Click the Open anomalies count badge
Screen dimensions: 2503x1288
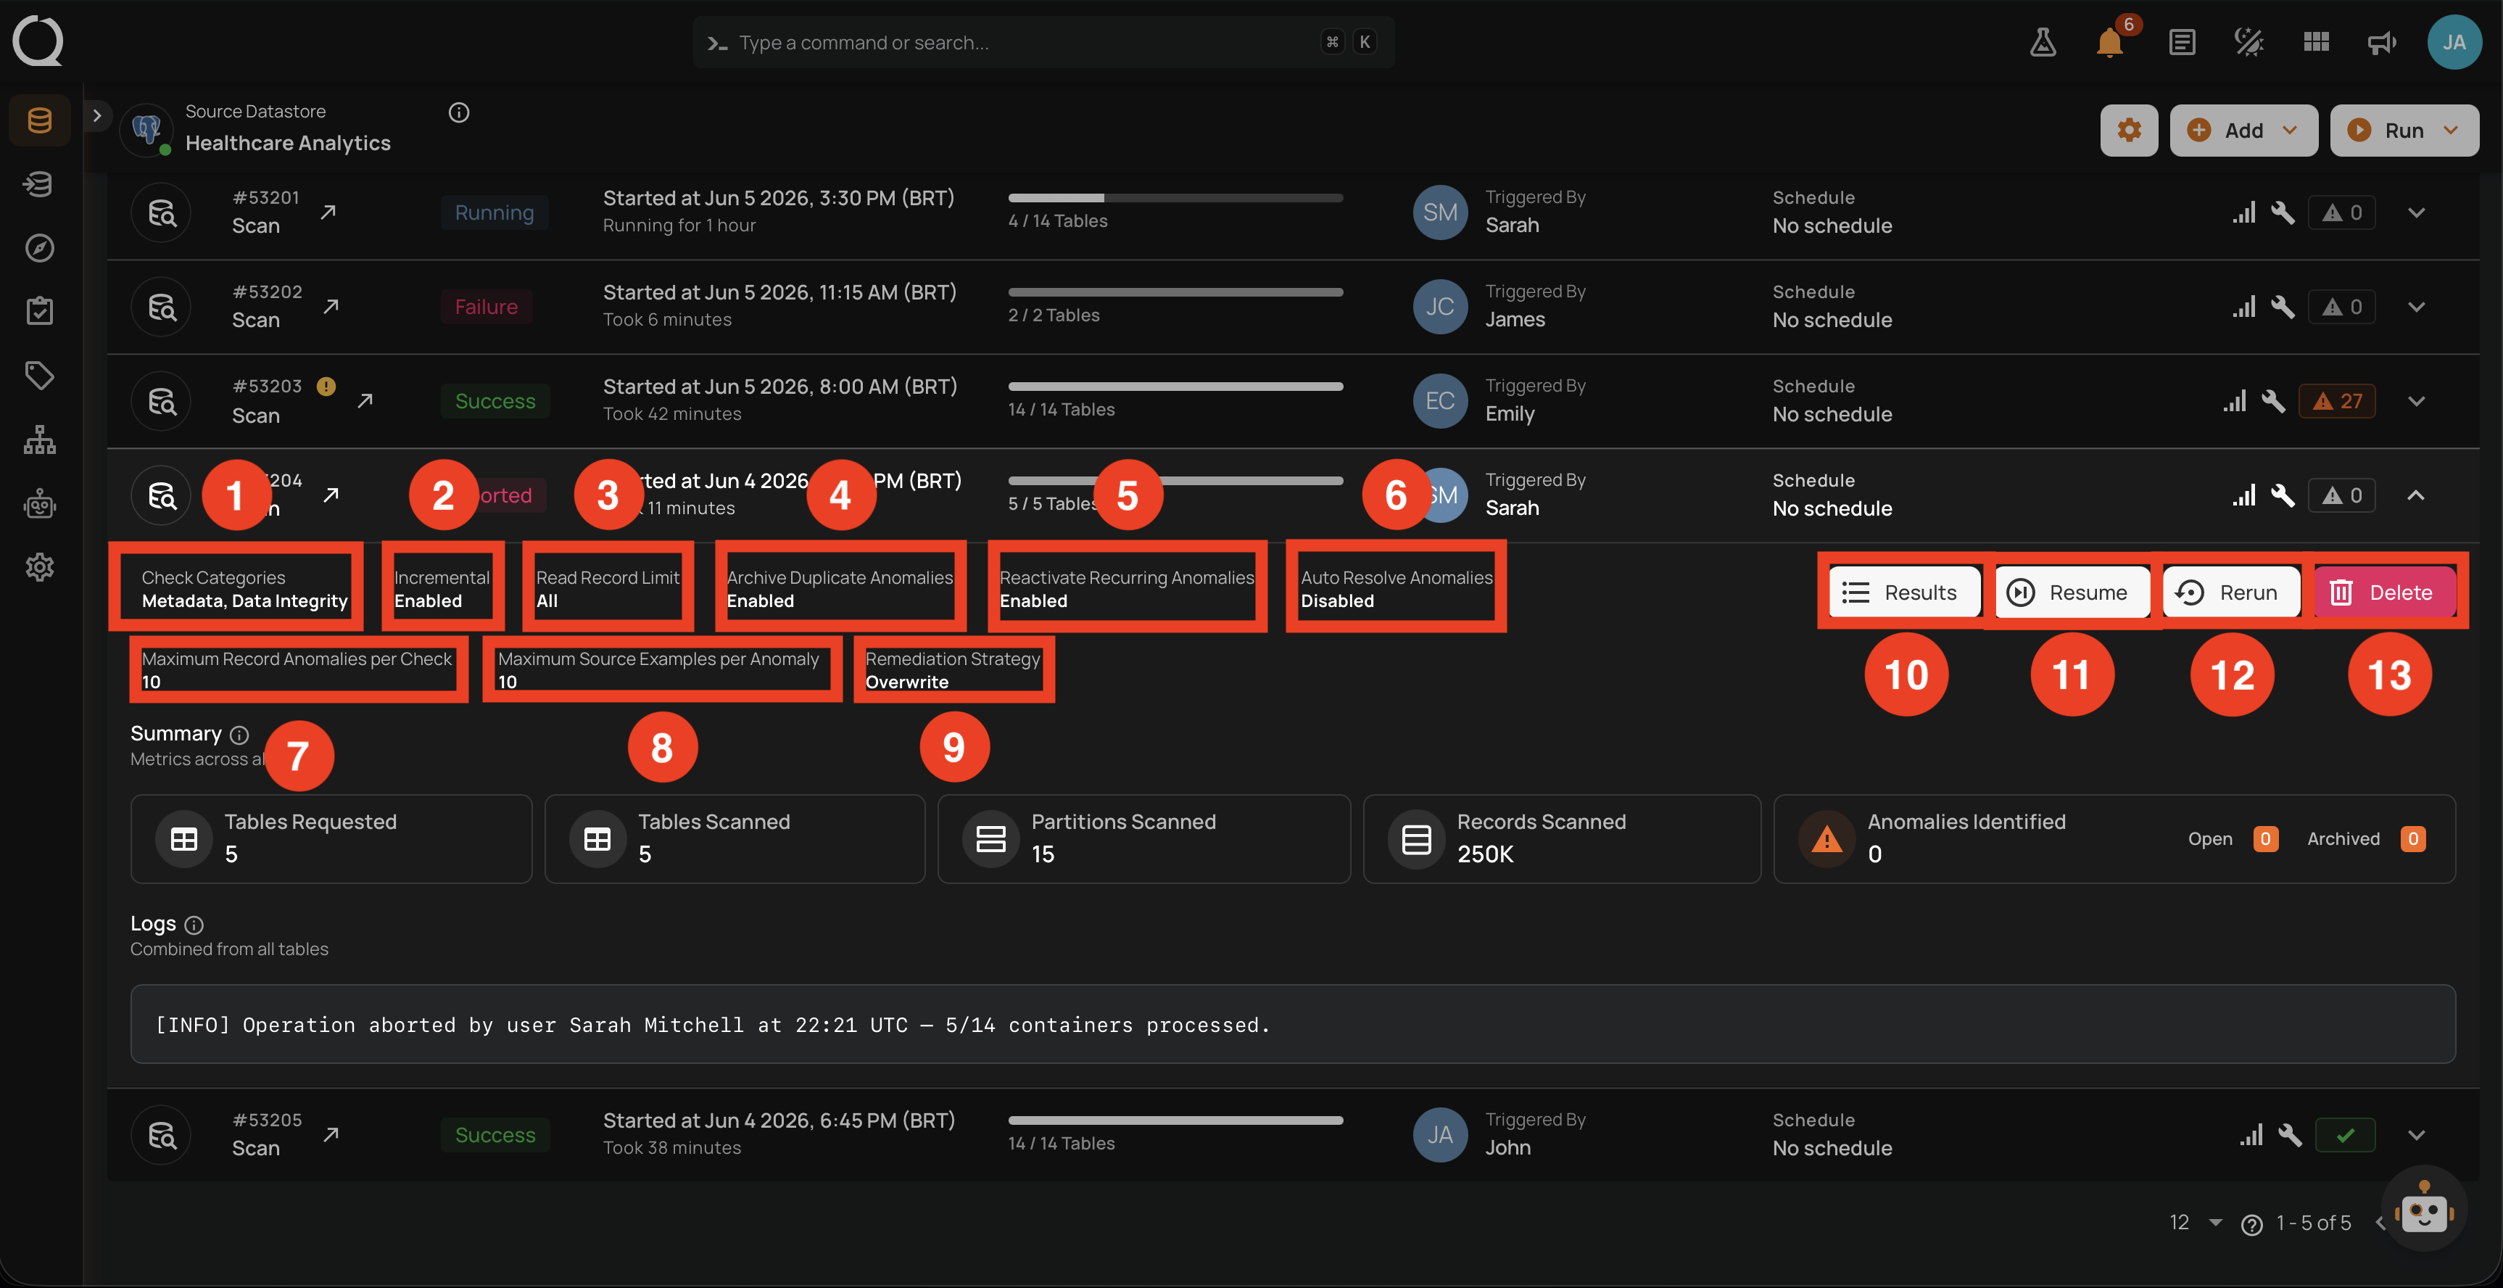[2265, 839]
